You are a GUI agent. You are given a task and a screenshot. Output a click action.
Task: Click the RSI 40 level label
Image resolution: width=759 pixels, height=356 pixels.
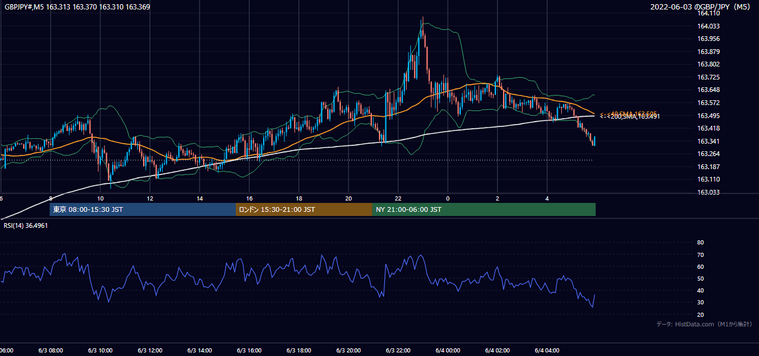700,290
